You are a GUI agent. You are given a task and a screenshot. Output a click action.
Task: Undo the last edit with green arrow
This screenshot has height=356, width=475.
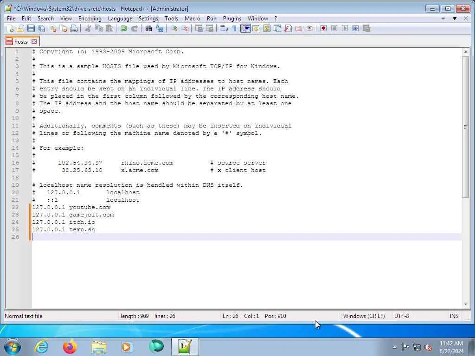pyautogui.click(x=123, y=28)
